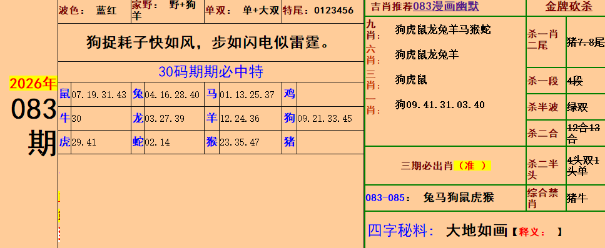Select the numbers 04.16.28.40
This screenshot has width=605, height=248.
[172, 95]
